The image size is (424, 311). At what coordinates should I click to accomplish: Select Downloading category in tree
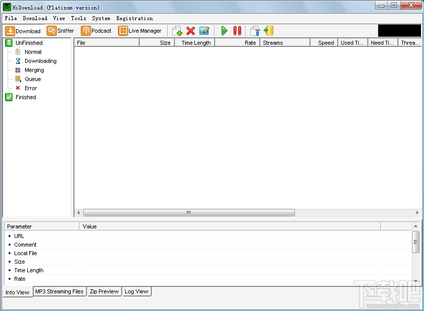coord(41,61)
